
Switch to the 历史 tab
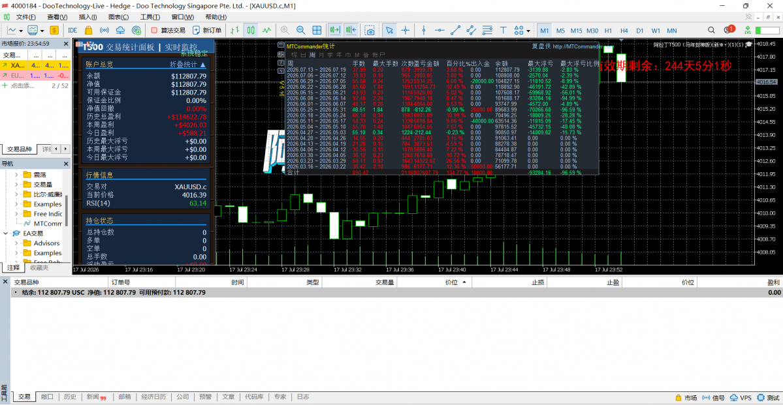[70, 398]
